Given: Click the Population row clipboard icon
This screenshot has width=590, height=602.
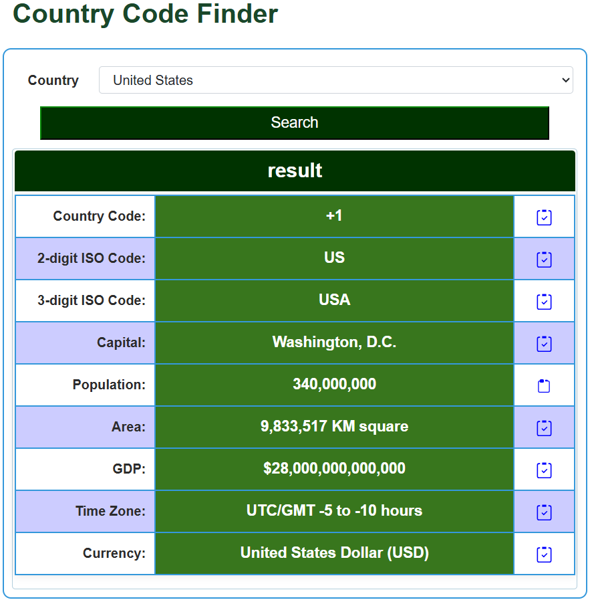Looking at the screenshot, I should pos(544,386).
